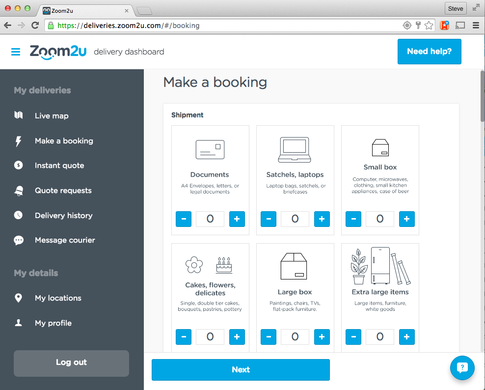The height and width of the screenshot is (390, 485).
Task: Click the green lock security icon
Action: (x=51, y=26)
